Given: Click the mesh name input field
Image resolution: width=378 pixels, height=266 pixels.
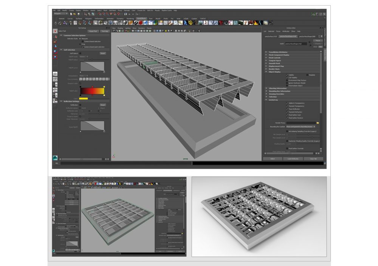Looking at the screenshot, I should click(297, 44).
